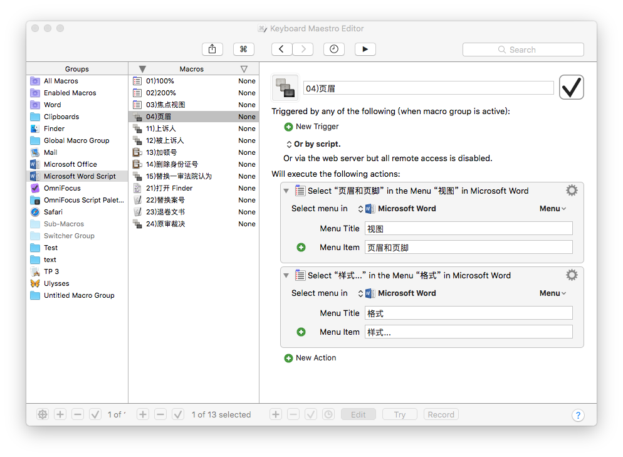623x457 pixels.
Task: Run the macro with the play button icon
Action: (x=365, y=49)
